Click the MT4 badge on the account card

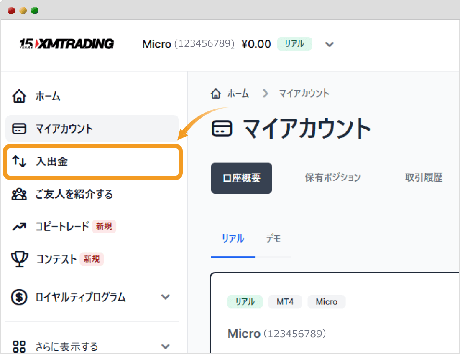(285, 302)
